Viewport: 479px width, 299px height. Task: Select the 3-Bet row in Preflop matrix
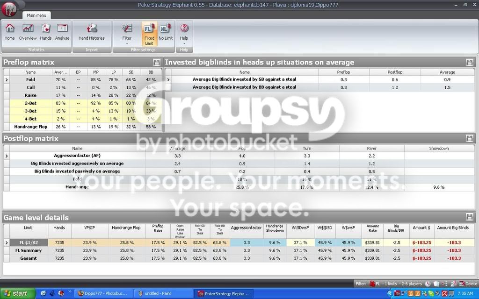point(82,111)
